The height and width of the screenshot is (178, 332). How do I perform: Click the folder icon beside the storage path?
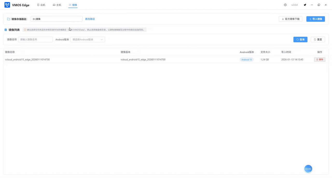[9, 19]
